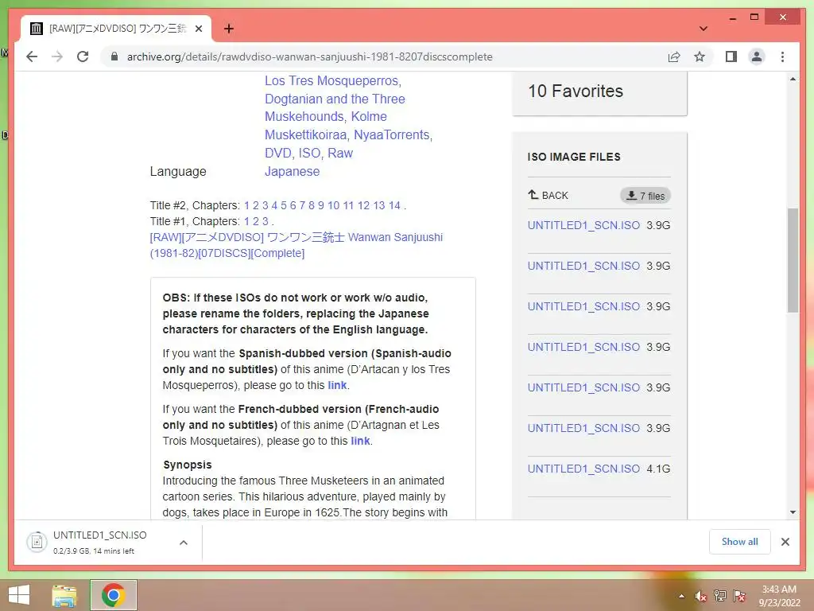The image size is (814, 611).
Task: Go back to the previous page
Action: 32,56
